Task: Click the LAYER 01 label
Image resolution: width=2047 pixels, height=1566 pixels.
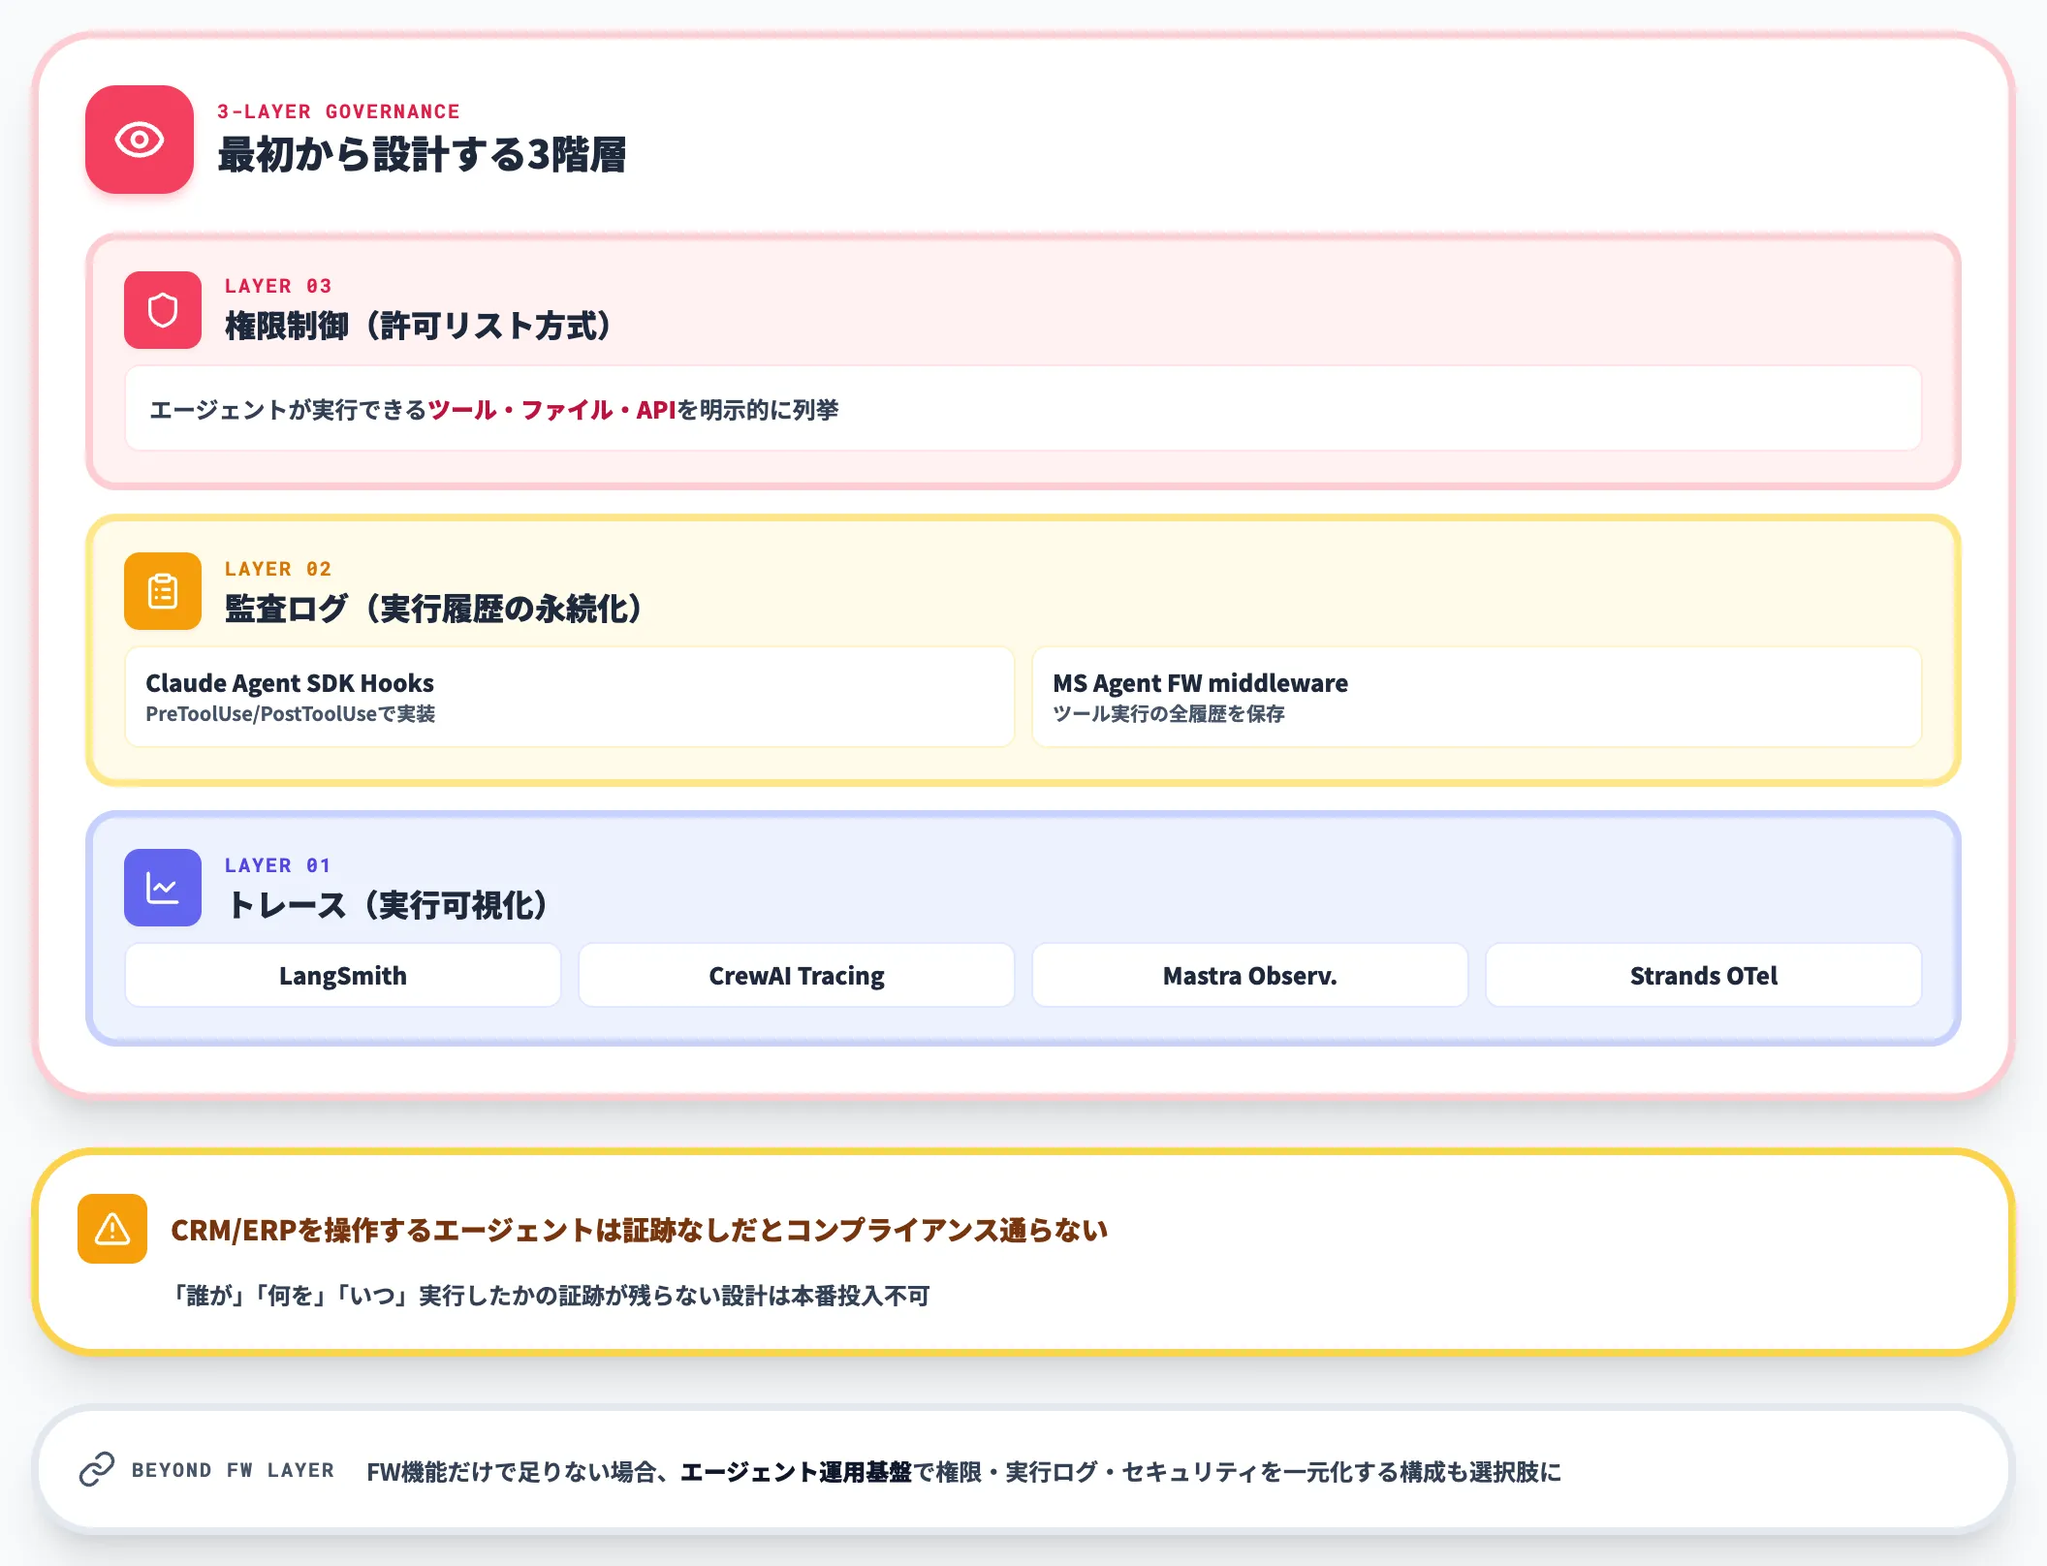Action: [277, 865]
